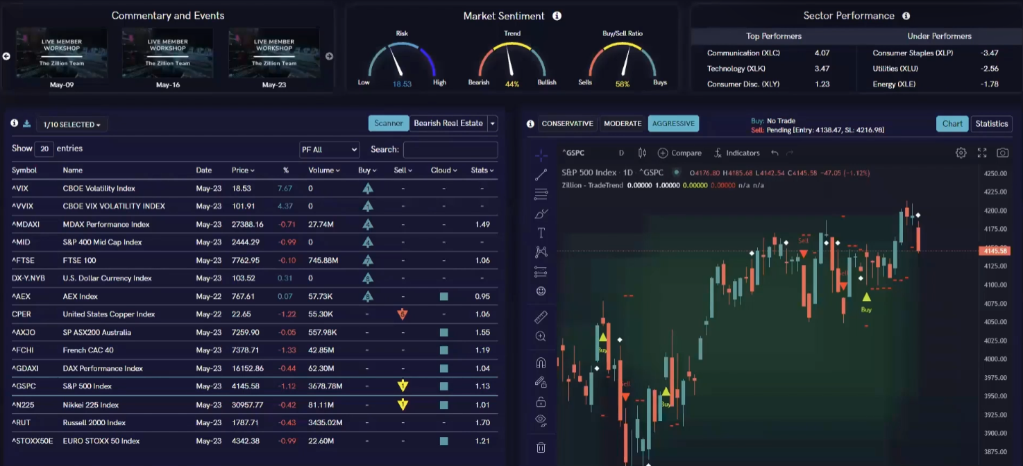1023x466 pixels.
Task: Open the chart settings gear
Action: [x=961, y=153]
